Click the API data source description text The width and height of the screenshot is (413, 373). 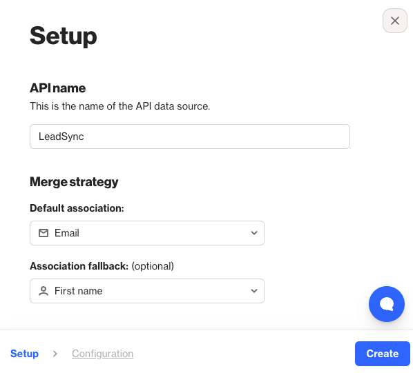tap(120, 106)
